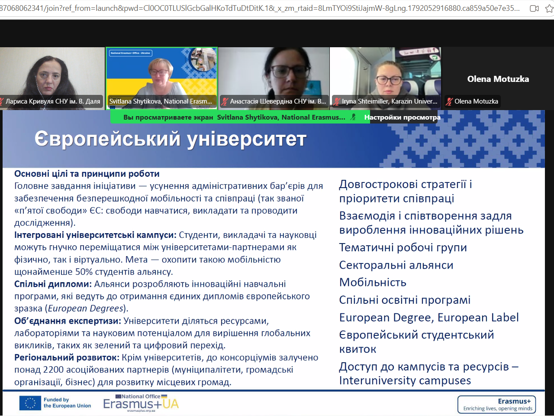Click 'Довгострокові стратегії і пріоритети співпраці' item

coord(406,191)
